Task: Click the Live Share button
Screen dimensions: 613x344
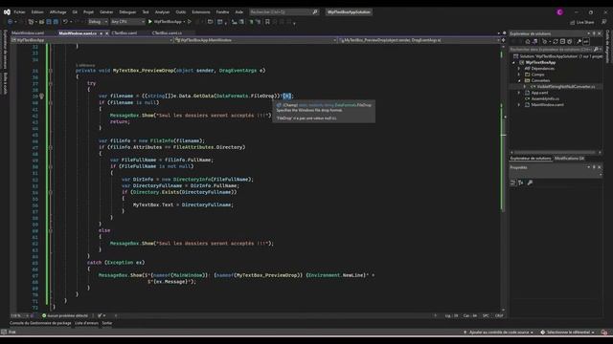Action: (x=582, y=22)
